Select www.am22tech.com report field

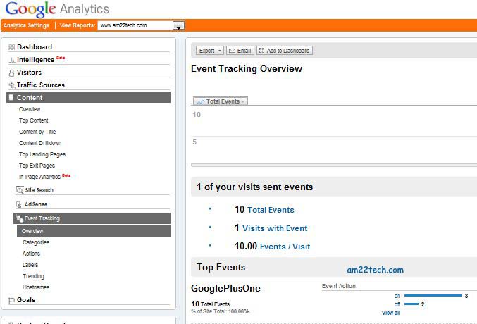pos(135,25)
